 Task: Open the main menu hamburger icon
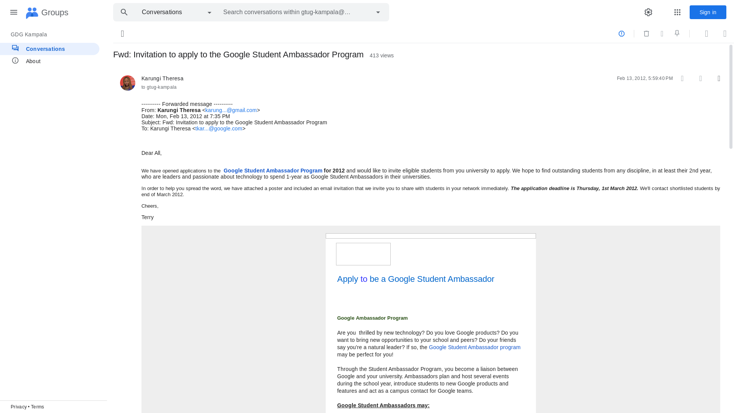click(x=14, y=12)
